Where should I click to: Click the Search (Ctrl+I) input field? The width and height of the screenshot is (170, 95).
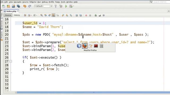160,2
